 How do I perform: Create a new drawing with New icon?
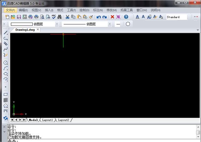pyautogui.click(x=7, y=17)
